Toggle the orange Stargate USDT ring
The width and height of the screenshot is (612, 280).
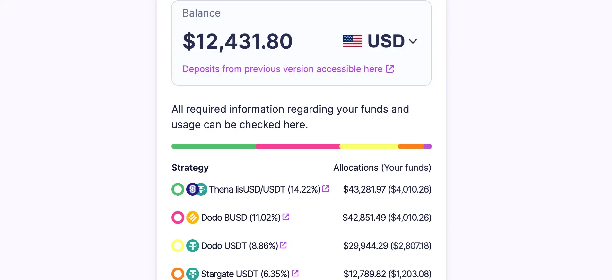178,274
